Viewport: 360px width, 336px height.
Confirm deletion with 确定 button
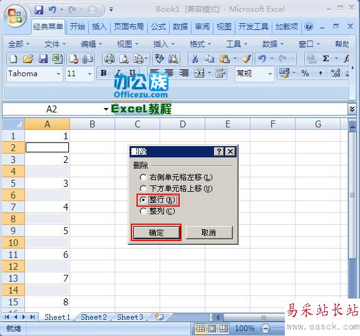157,232
